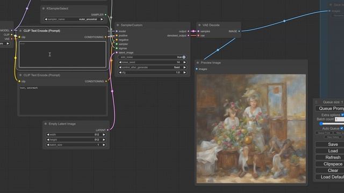Click the Batch count number field
344x193 pixels.
tap(339, 119)
